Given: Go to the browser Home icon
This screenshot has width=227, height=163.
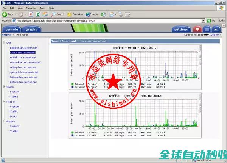Looking at the screenshot, I should (45, 14).
